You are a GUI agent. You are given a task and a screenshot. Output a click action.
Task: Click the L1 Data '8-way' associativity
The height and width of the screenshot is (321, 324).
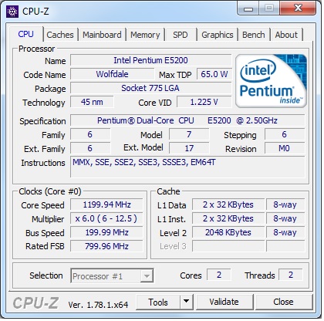coord(285,204)
